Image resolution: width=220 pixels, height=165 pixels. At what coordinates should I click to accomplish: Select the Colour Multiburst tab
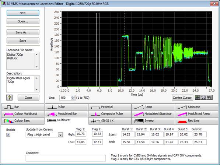click(23, 114)
